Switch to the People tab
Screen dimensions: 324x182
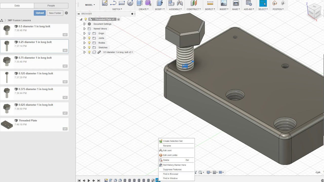(x=51, y=6)
